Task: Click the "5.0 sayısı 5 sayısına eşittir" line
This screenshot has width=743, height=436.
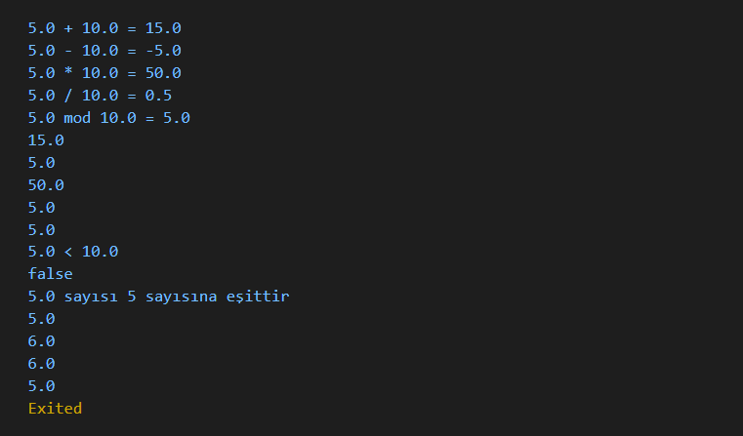Action: tap(158, 297)
